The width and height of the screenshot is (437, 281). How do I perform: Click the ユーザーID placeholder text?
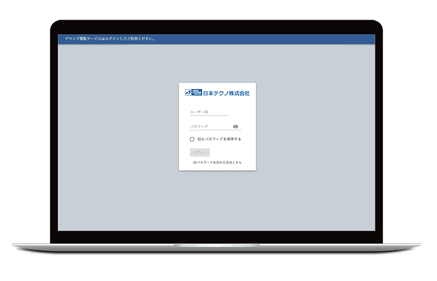pos(199,112)
